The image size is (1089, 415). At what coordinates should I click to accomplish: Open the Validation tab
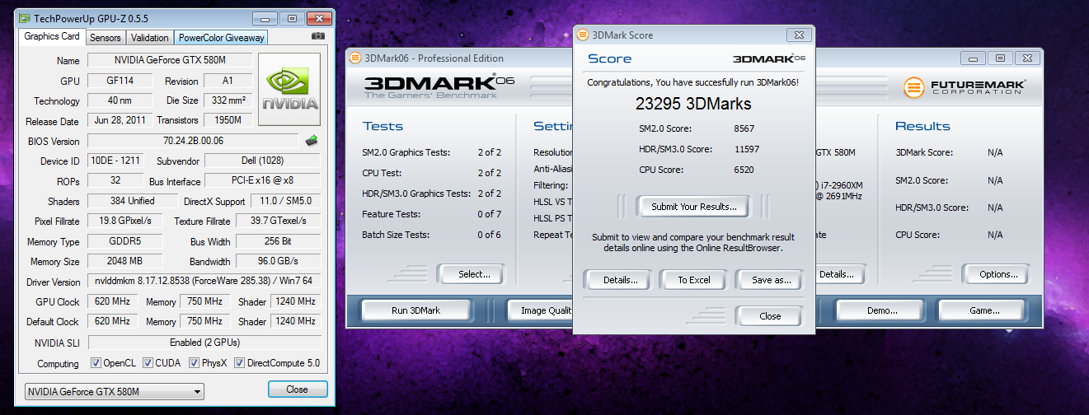pos(149,38)
